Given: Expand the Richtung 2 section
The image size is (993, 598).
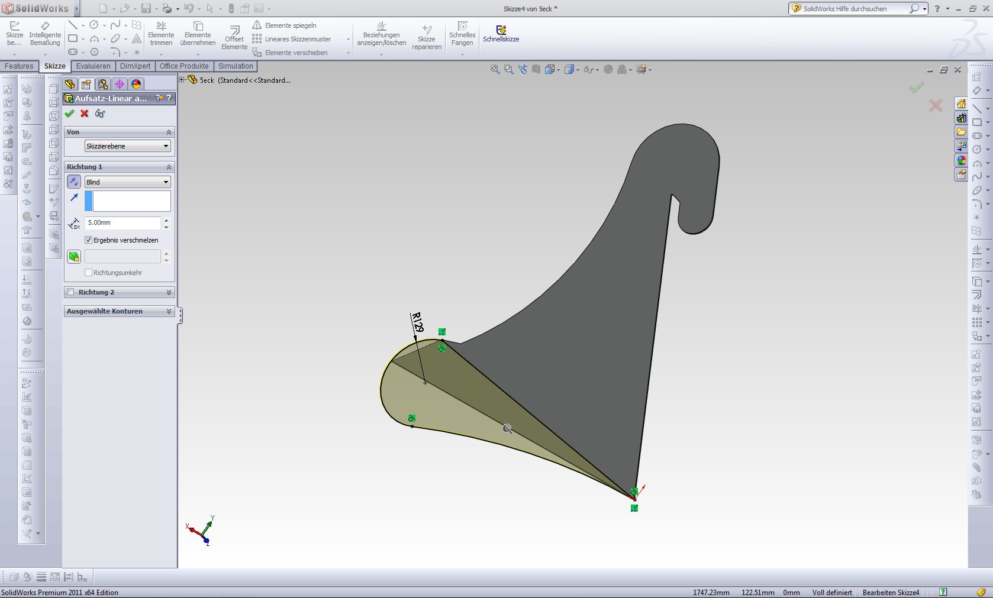Looking at the screenshot, I should (x=169, y=292).
